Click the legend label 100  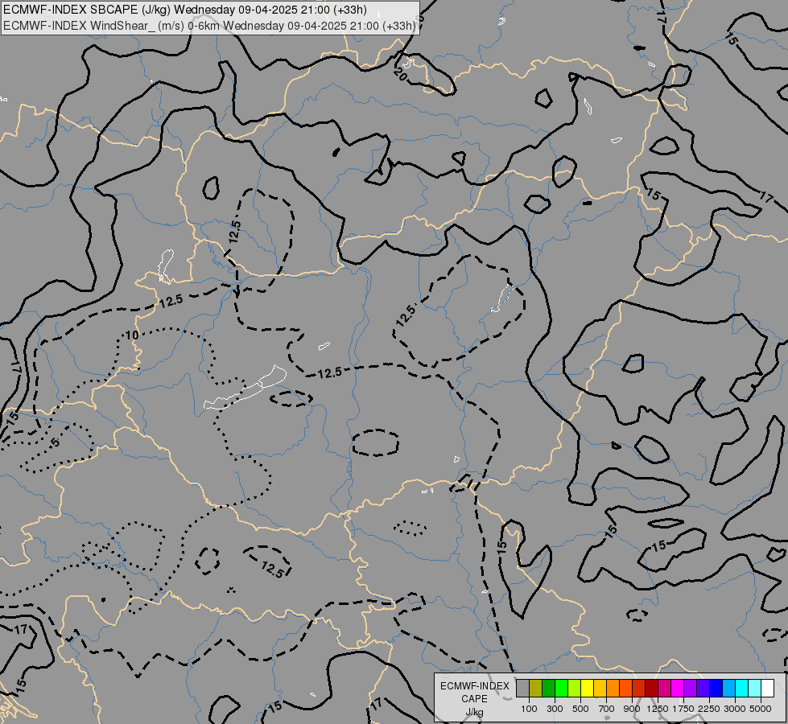coord(529,709)
